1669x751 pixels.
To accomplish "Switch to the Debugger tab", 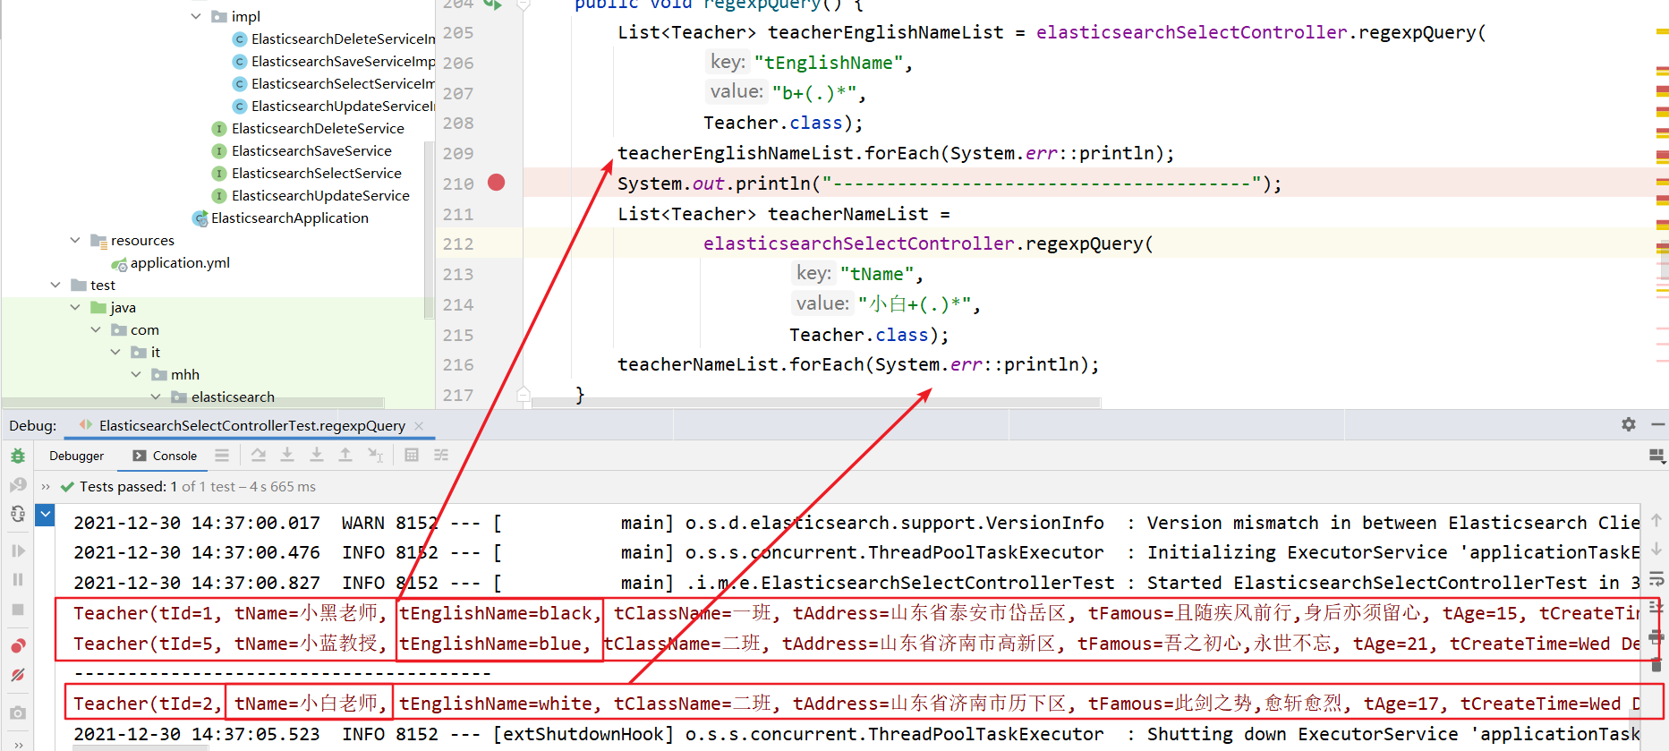I will [77, 456].
